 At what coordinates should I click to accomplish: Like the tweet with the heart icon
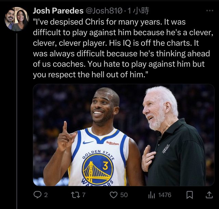114,195
